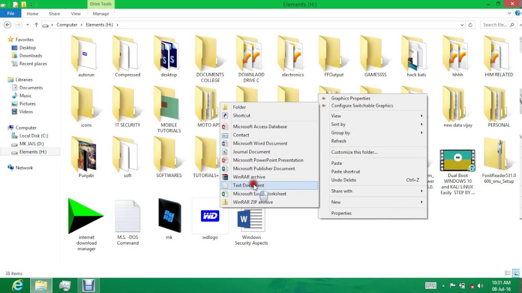Choose Contact in the New submenu
This screenshot has width=522, height=293.
(269, 135)
